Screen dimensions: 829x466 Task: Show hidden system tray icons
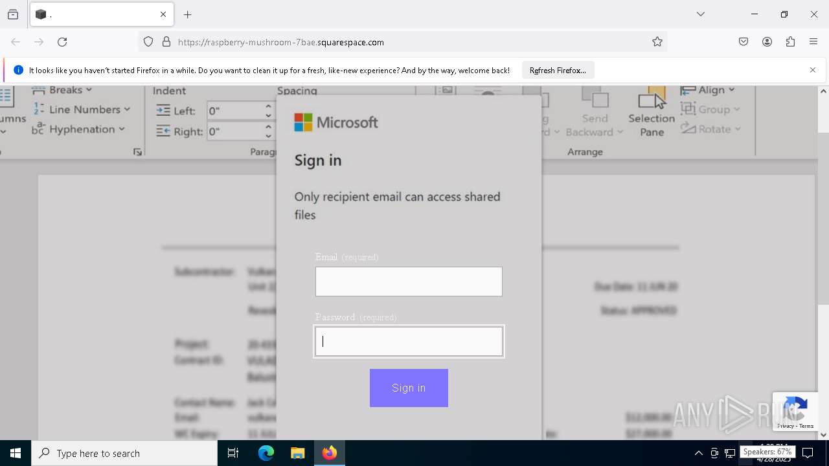point(698,453)
